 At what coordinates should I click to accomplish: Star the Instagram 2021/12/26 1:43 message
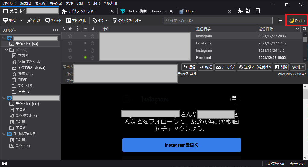tap(70, 50)
